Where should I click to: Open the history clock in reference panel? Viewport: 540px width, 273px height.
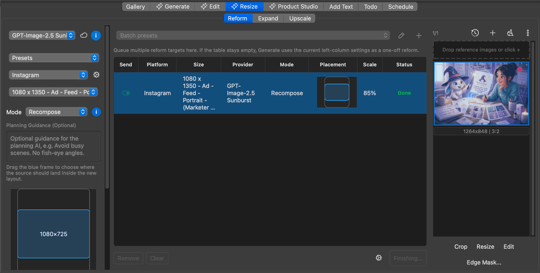point(475,33)
